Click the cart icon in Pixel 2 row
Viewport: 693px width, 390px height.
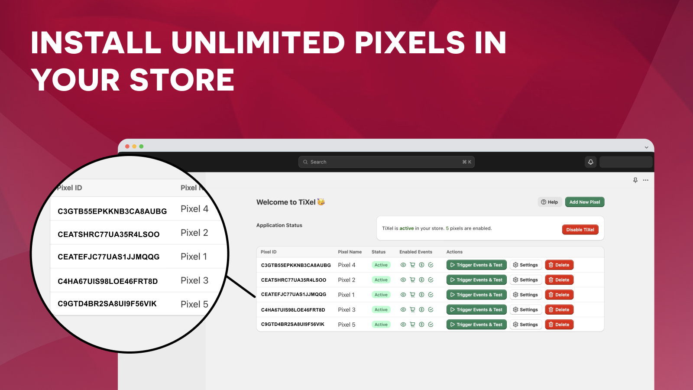(x=412, y=280)
